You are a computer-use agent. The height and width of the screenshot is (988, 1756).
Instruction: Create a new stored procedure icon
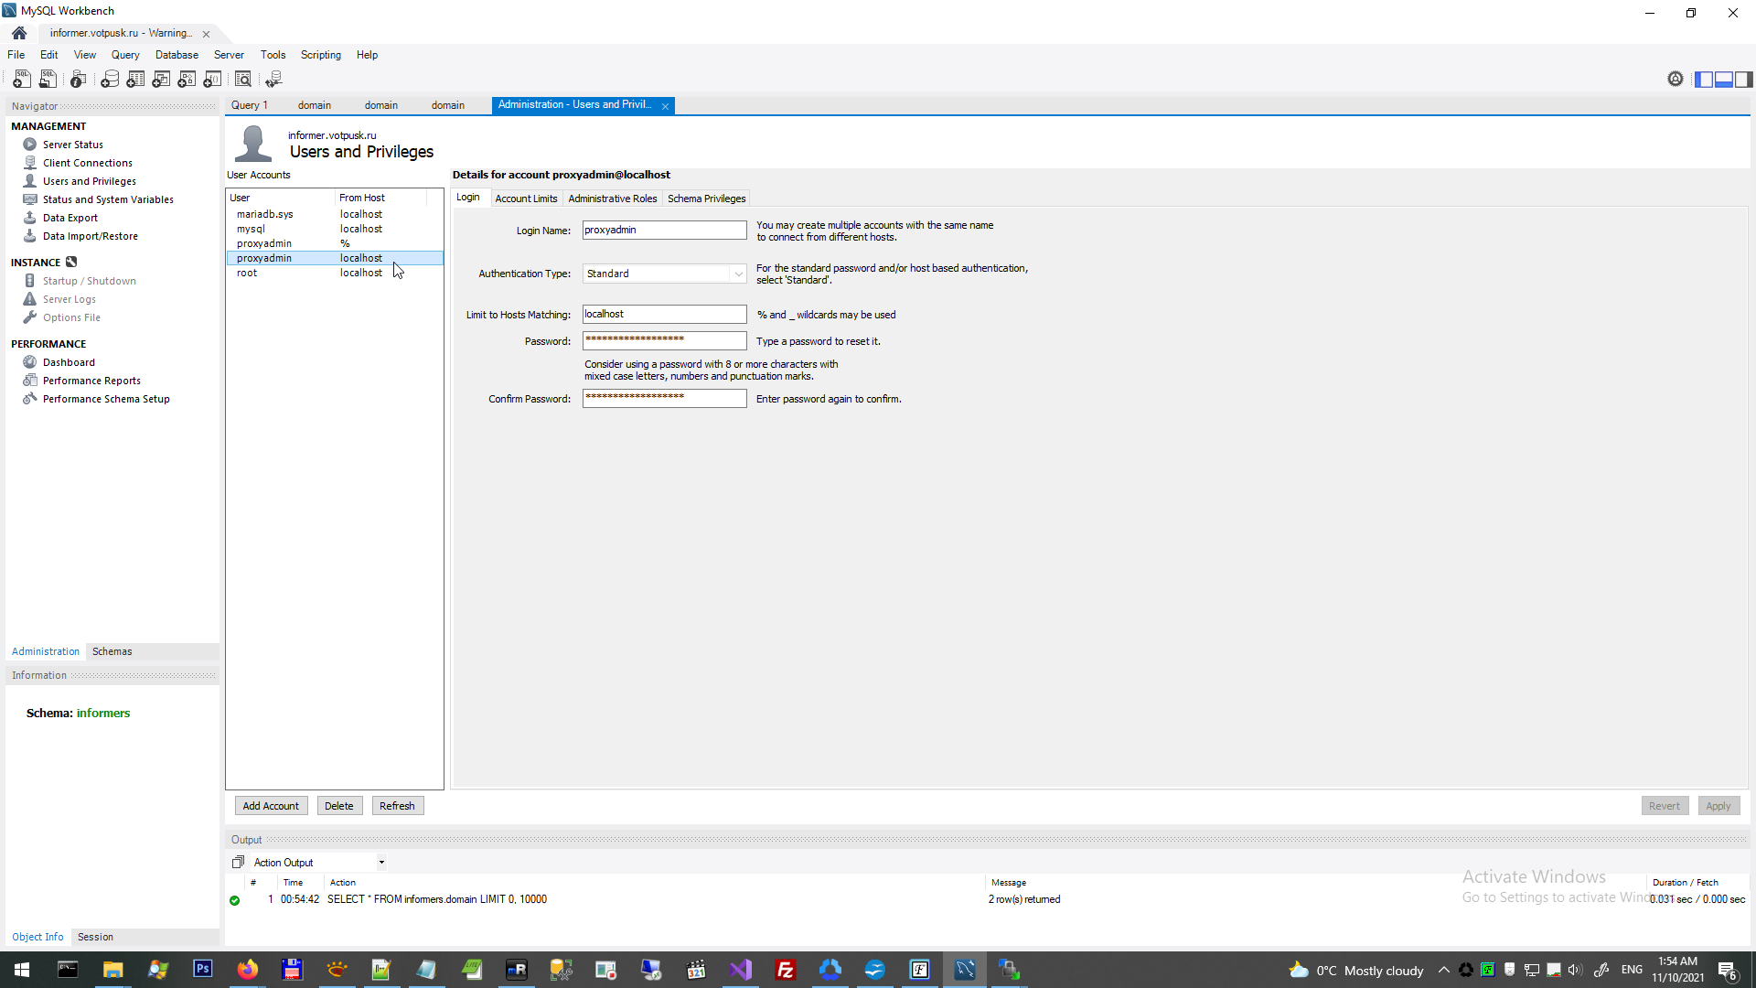[187, 80]
